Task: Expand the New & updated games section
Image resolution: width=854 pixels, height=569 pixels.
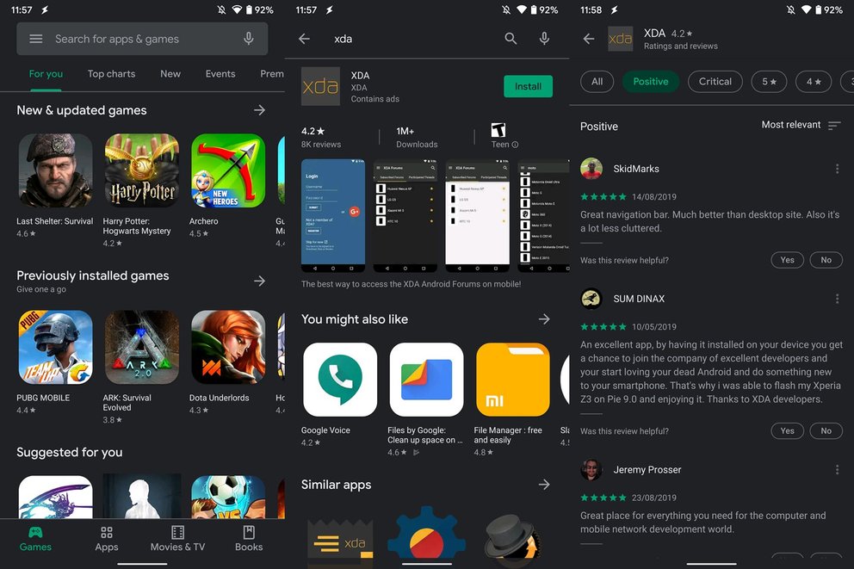Action: pyautogui.click(x=259, y=110)
